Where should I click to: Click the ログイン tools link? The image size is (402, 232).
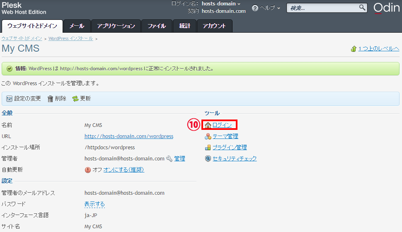pos(222,125)
